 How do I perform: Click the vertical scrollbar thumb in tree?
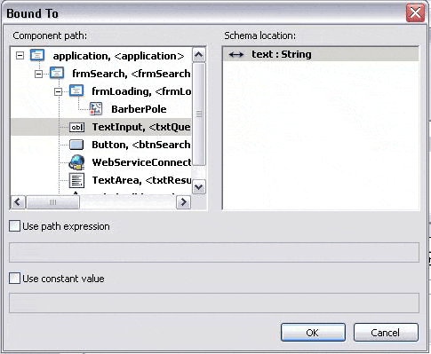click(199, 114)
